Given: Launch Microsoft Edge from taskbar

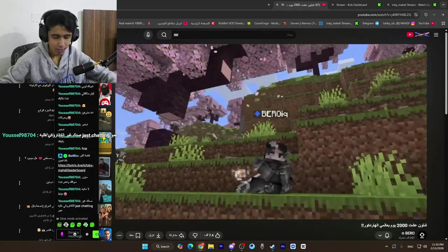Looking at the screenshot, I should pos(190,246).
